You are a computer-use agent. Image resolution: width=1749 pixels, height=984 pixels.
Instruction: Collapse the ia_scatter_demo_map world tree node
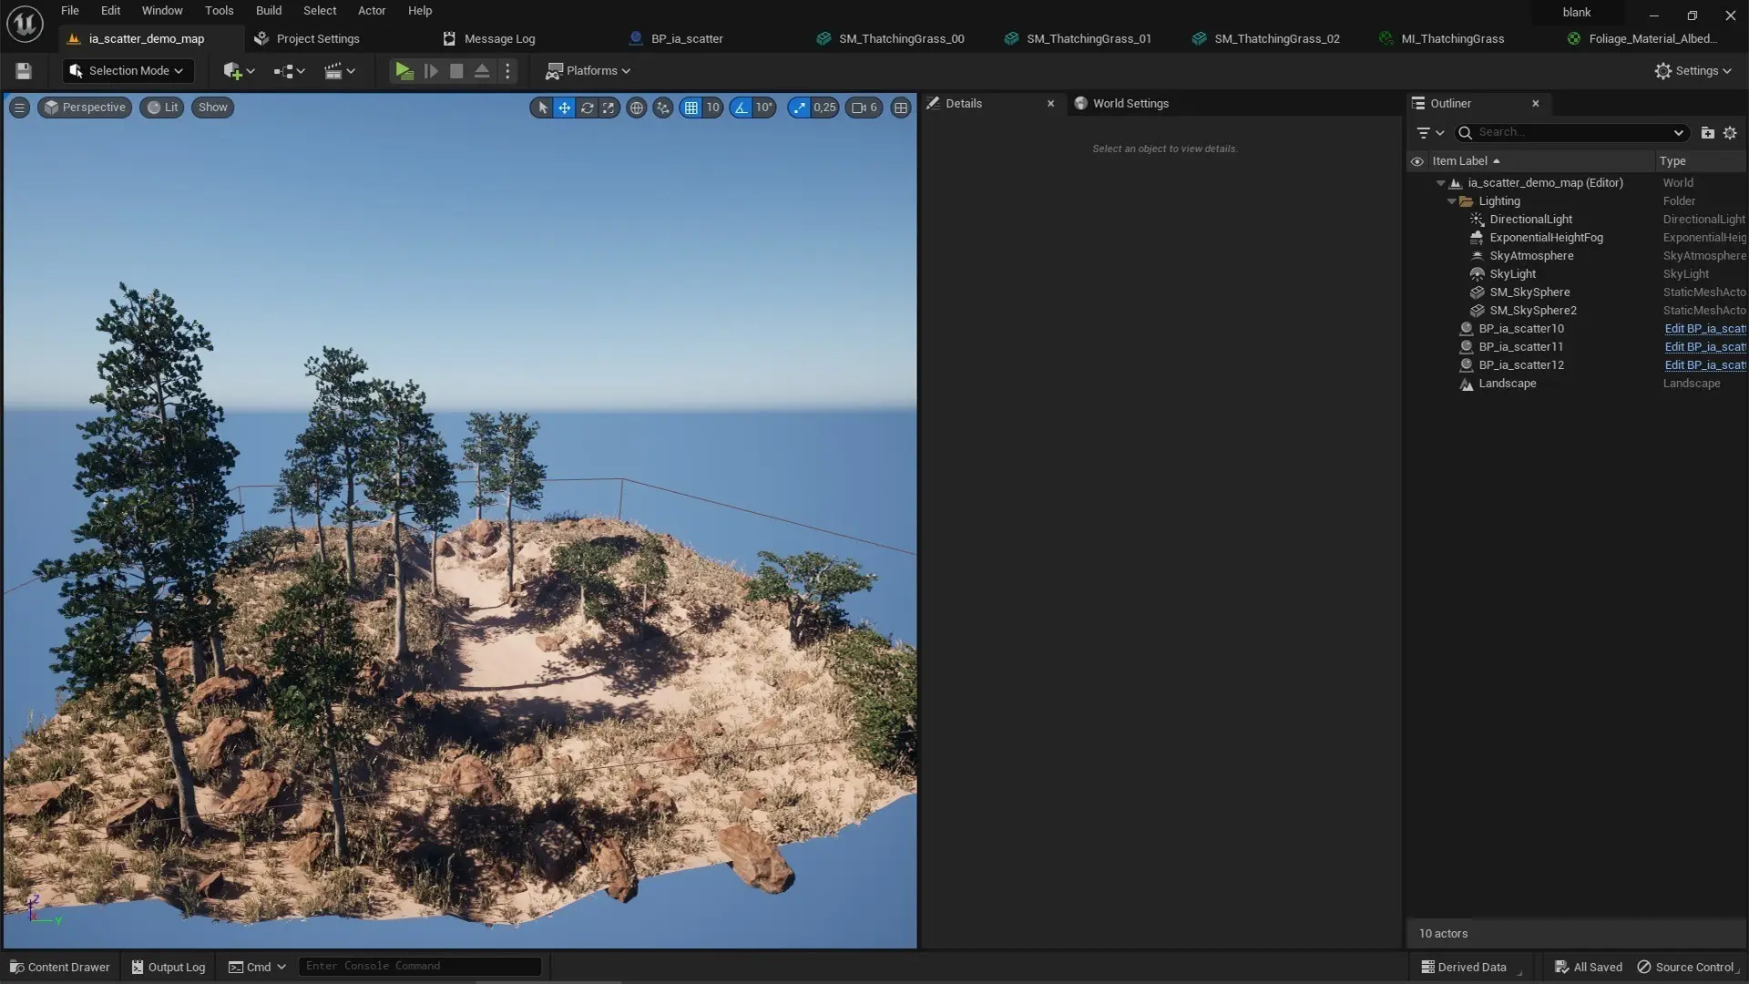click(x=1441, y=183)
